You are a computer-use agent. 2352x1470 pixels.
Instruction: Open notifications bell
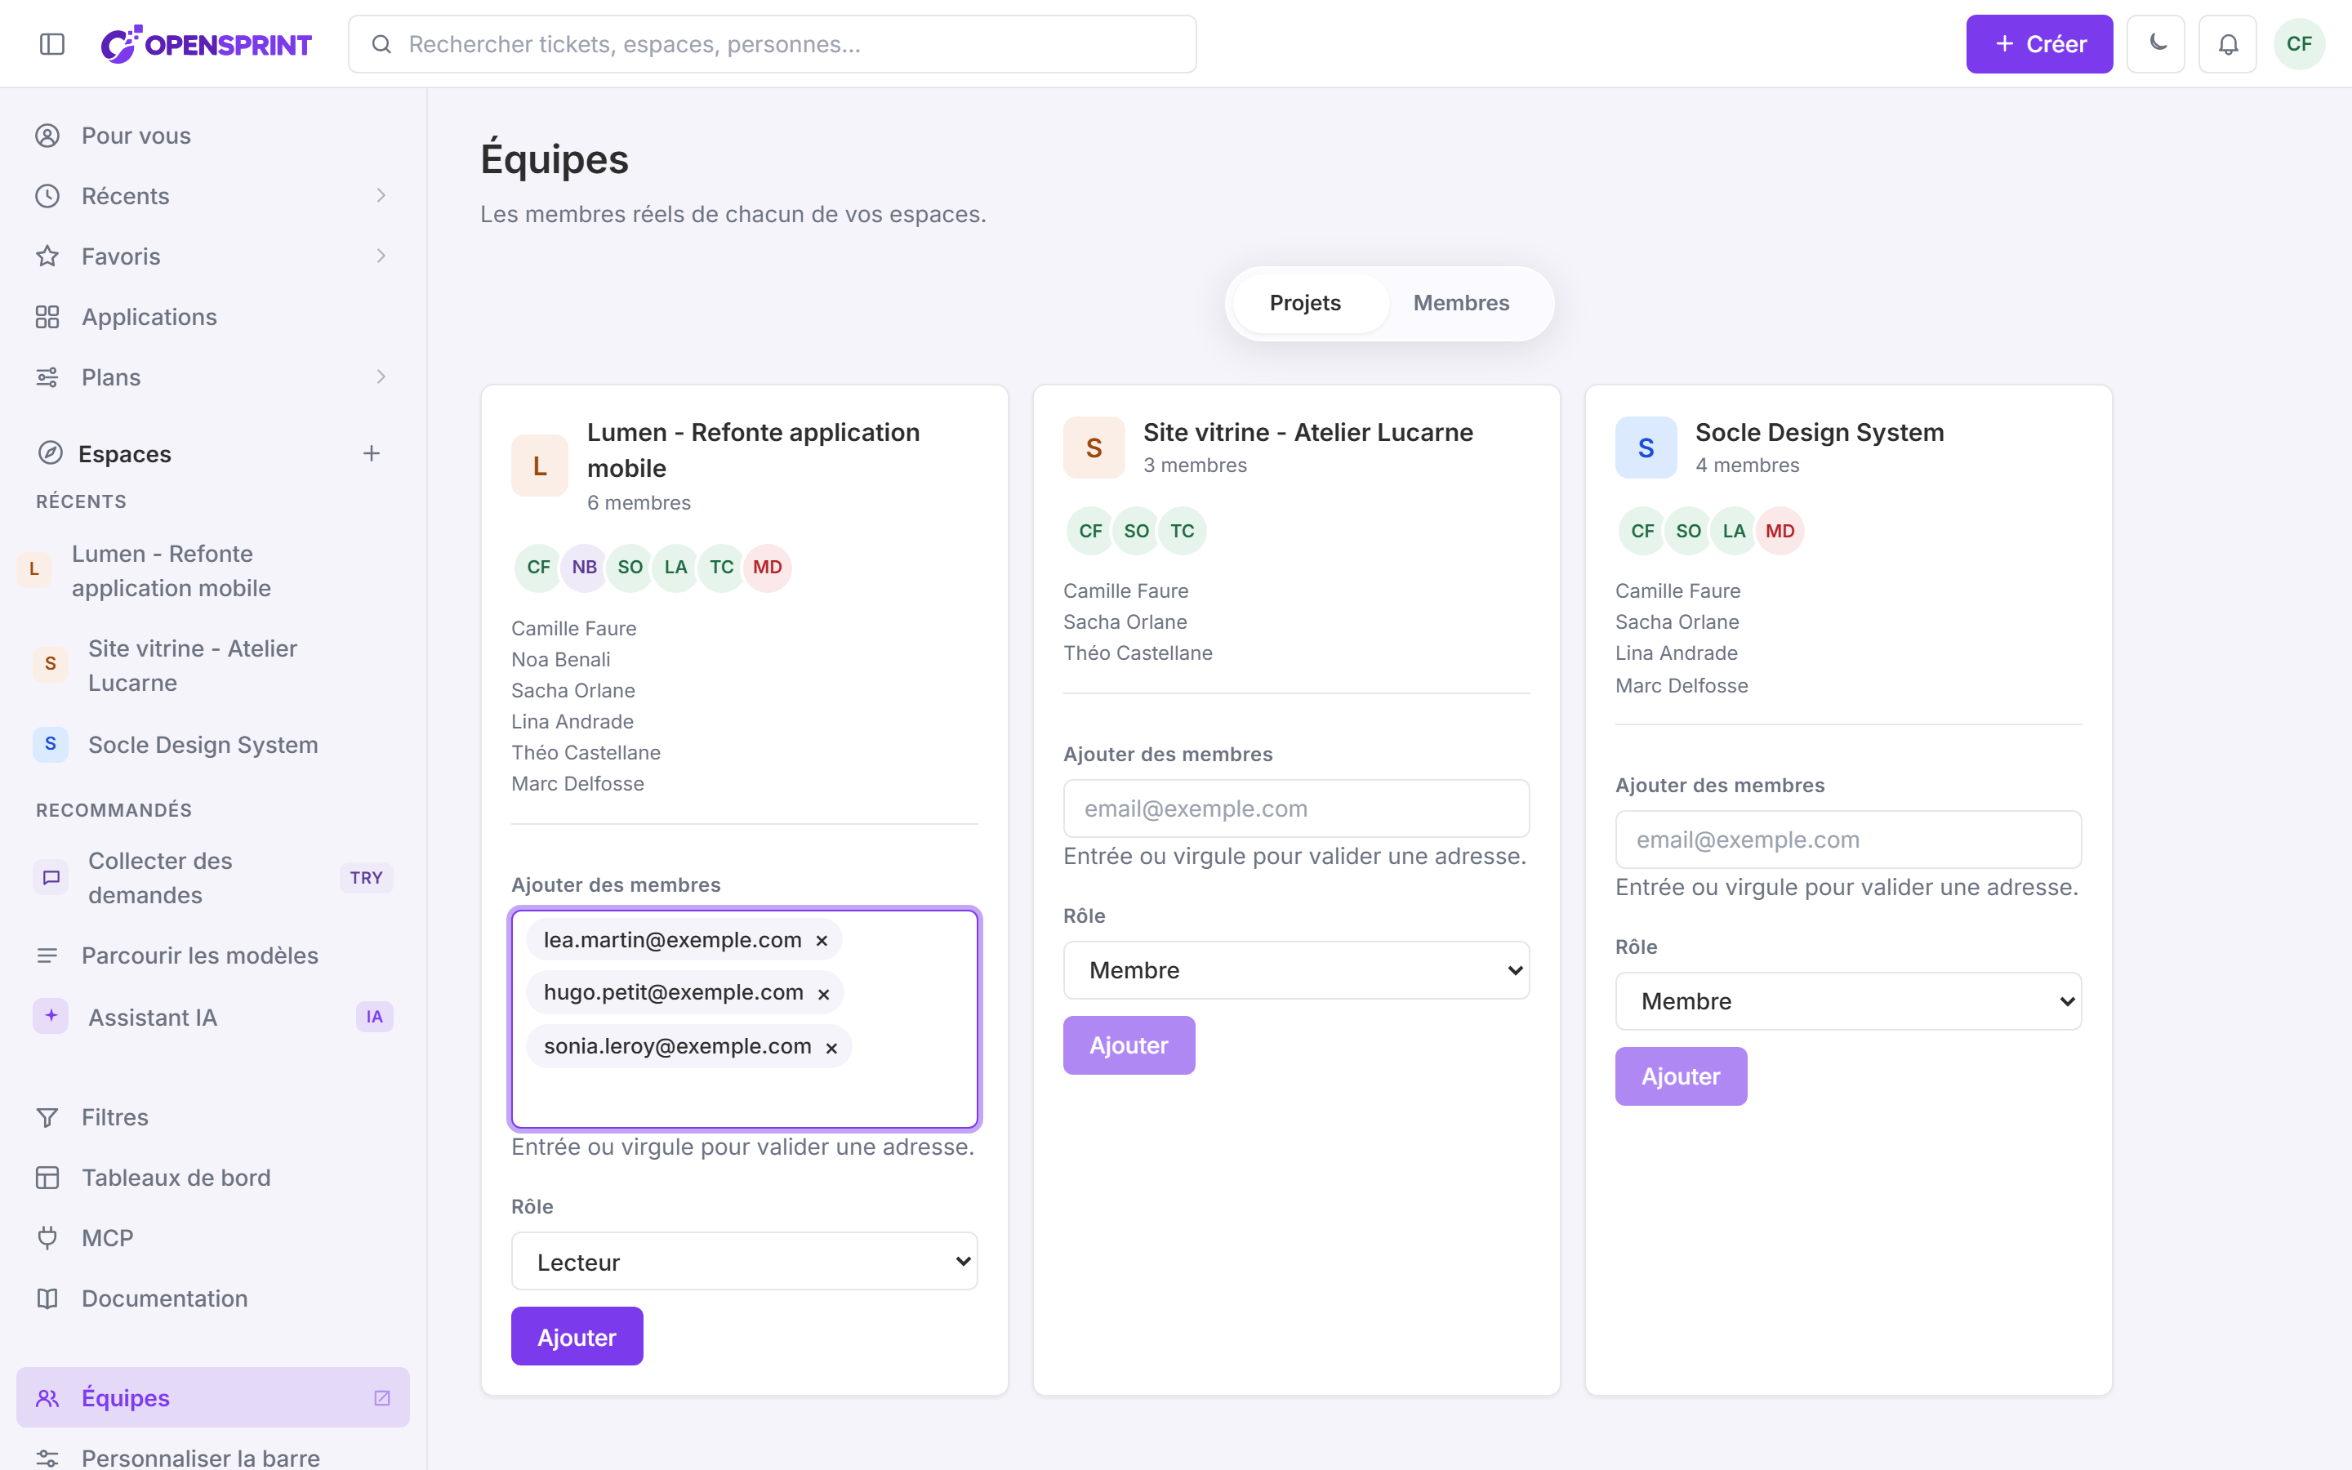(x=2228, y=44)
